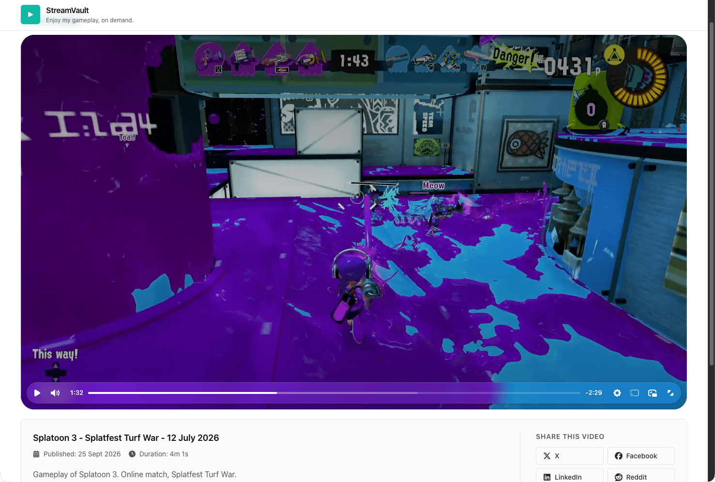Play the video with the play button
The image size is (715, 482).
37,393
